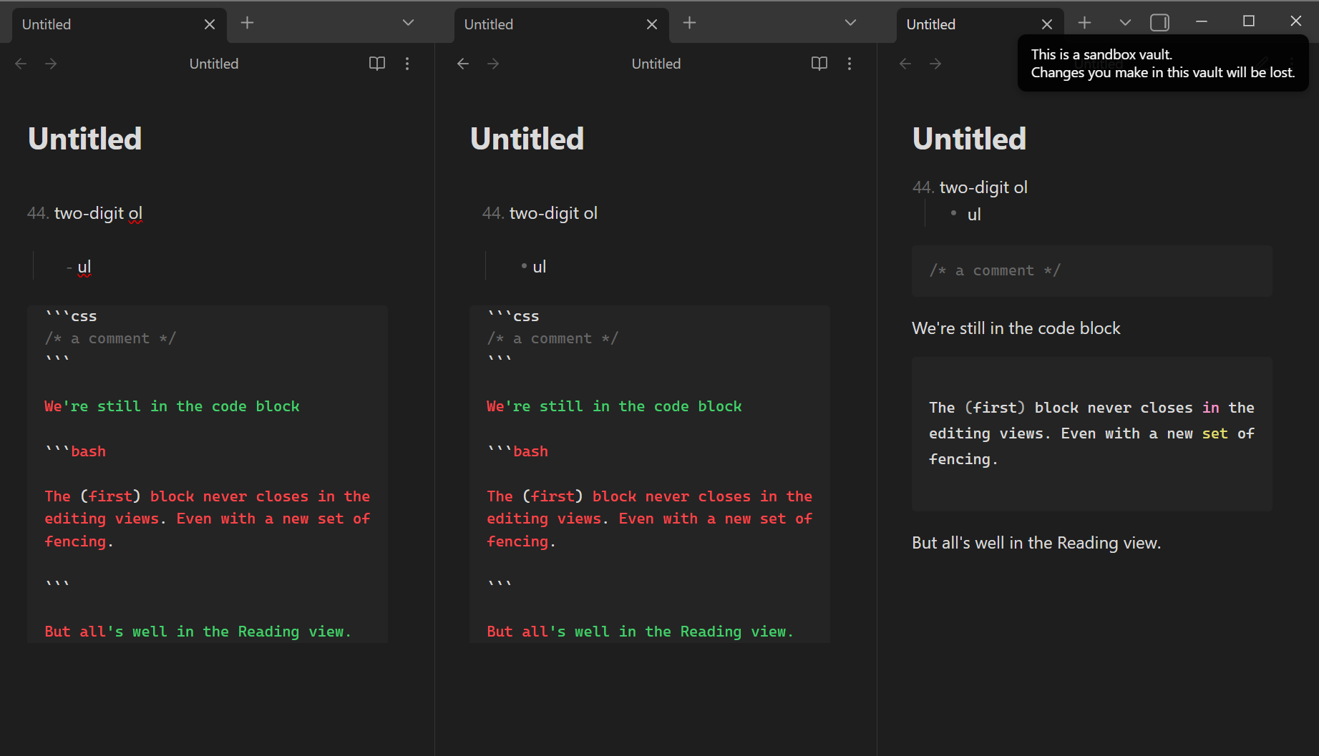Click the left pane header title Untitled
The image size is (1319, 756).
(214, 64)
